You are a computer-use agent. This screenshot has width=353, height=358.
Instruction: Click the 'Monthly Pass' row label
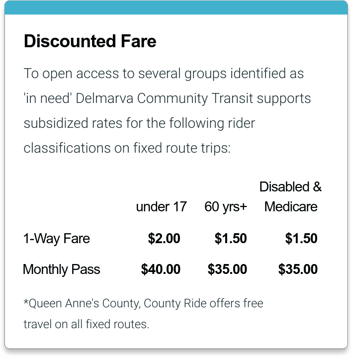61,269
